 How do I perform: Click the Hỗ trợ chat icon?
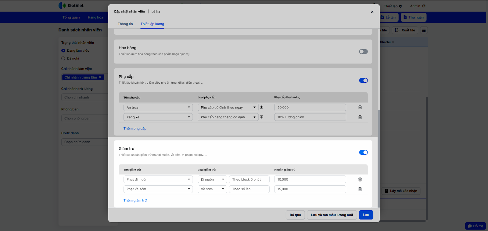tap(470, 226)
